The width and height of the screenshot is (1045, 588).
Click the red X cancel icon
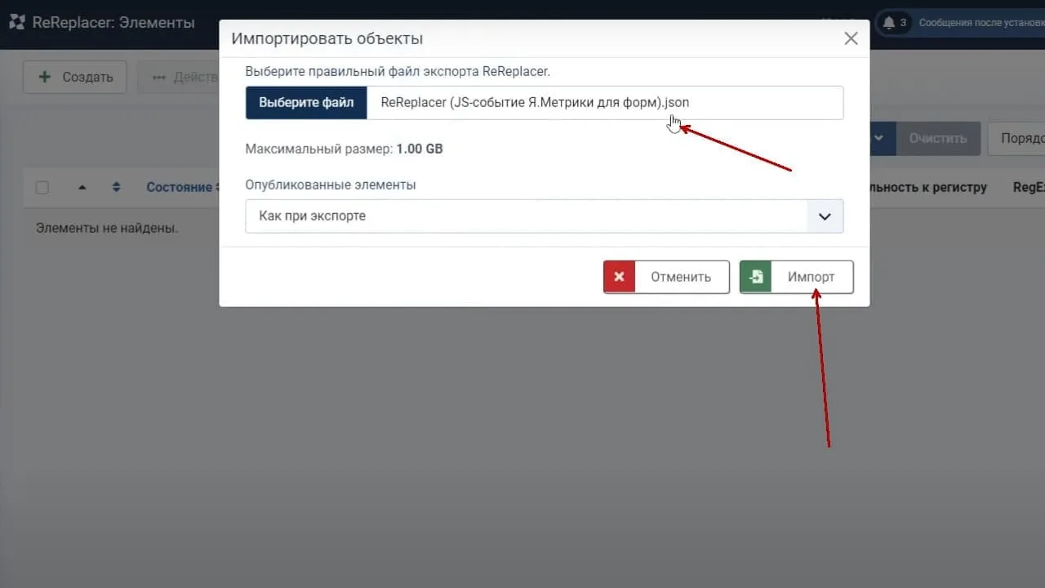point(619,277)
